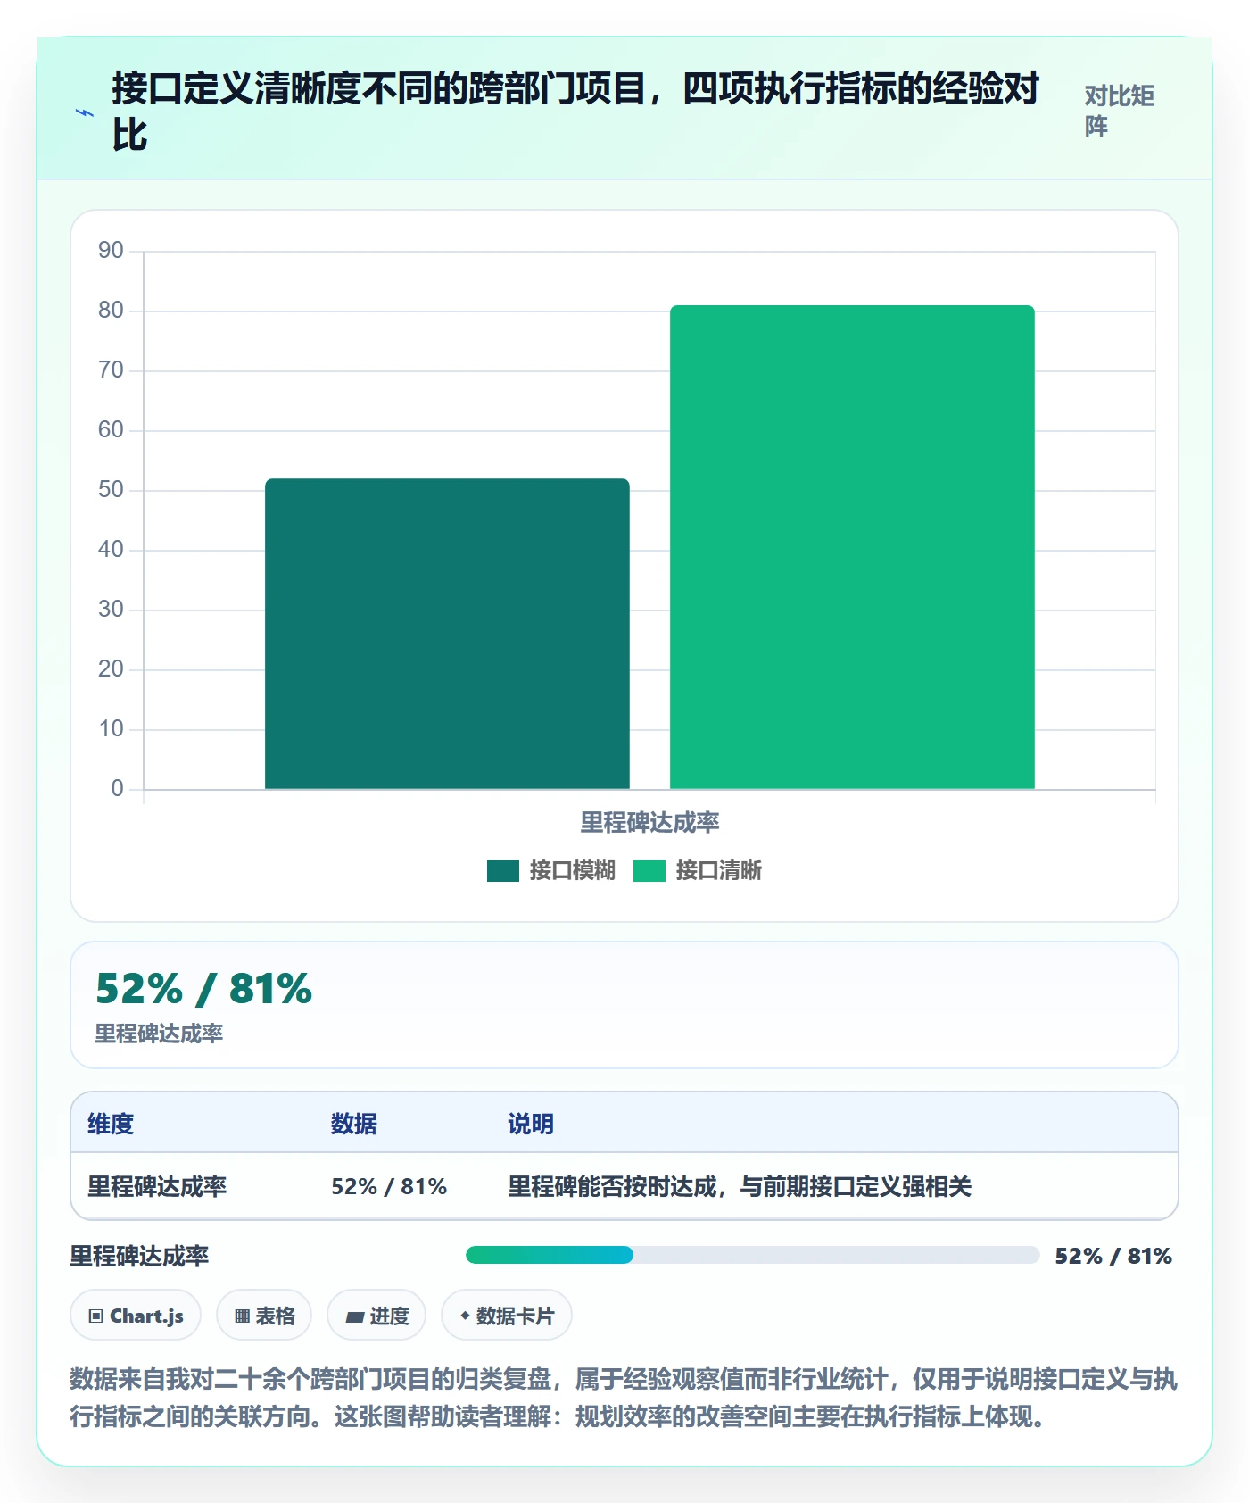Click the 52% / 81% table cell

click(389, 1186)
